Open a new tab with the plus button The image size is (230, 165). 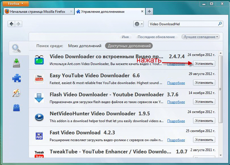click(149, 11)
